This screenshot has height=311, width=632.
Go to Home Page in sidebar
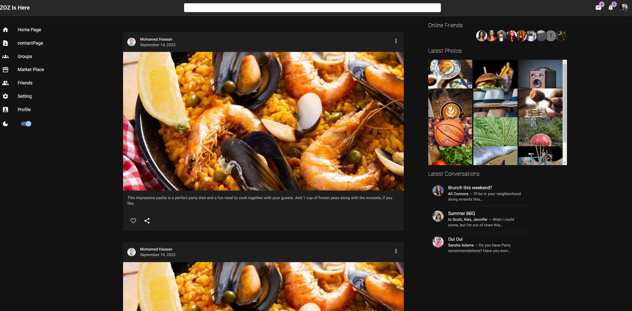[x=29, y=30]
